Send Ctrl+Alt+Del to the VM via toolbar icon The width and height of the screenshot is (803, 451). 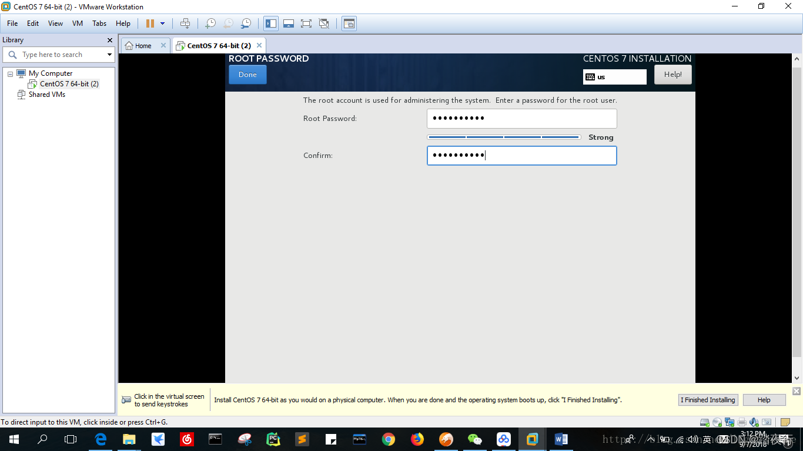pos(185,23)
